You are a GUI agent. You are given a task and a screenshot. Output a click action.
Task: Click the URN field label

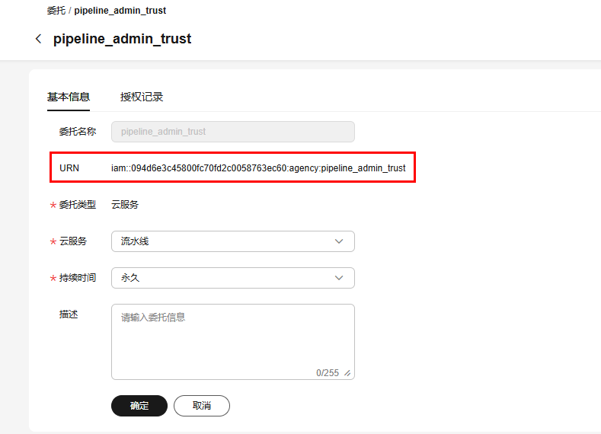69,168
